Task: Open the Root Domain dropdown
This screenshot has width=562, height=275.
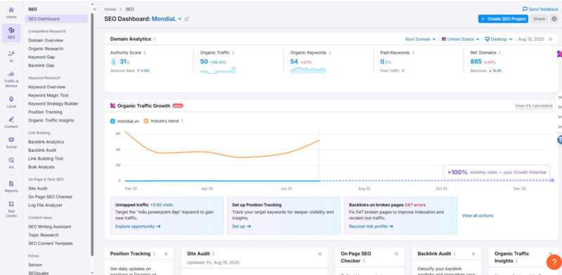Action: (x=420, y=39)
